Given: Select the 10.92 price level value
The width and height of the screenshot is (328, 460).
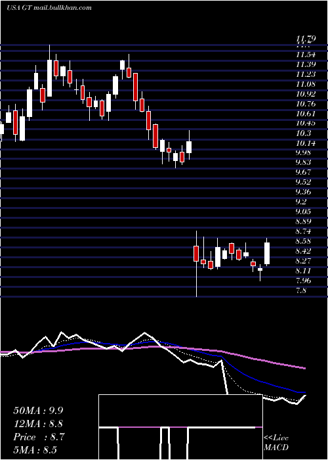Looking at the screenshot, I should pyautogui.click(x=306, y=94).
